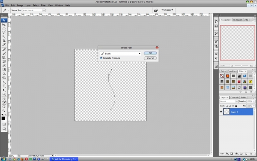Image resolution: width=257 pixels, height=161 pixels.
Task: Select the Blur tool
Action: coord(4,73)
